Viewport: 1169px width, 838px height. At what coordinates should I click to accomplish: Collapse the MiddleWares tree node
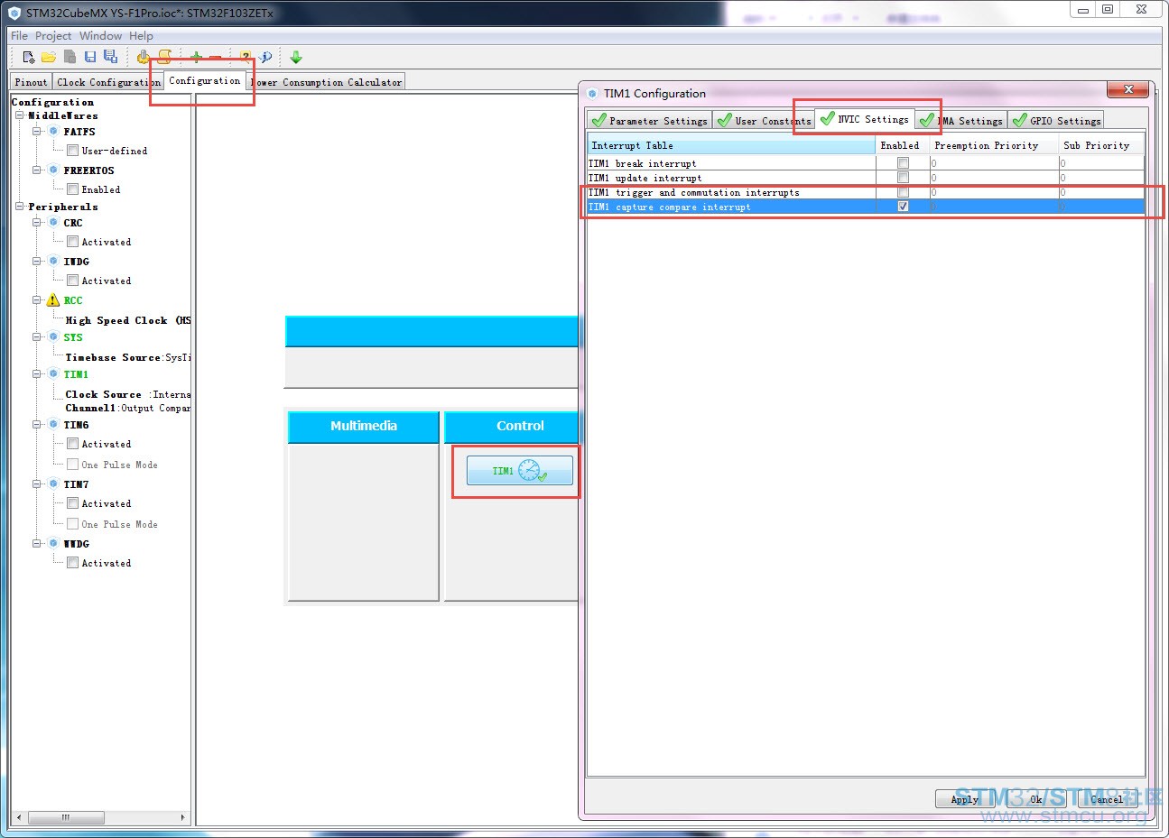tap(19, 115)
